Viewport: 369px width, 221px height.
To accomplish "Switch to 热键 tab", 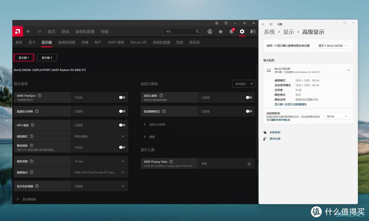I will click(x=85, y=42).
